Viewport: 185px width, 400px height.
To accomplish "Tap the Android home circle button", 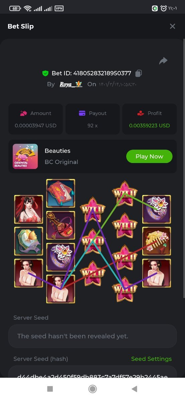I will click(x=93, y=389).
